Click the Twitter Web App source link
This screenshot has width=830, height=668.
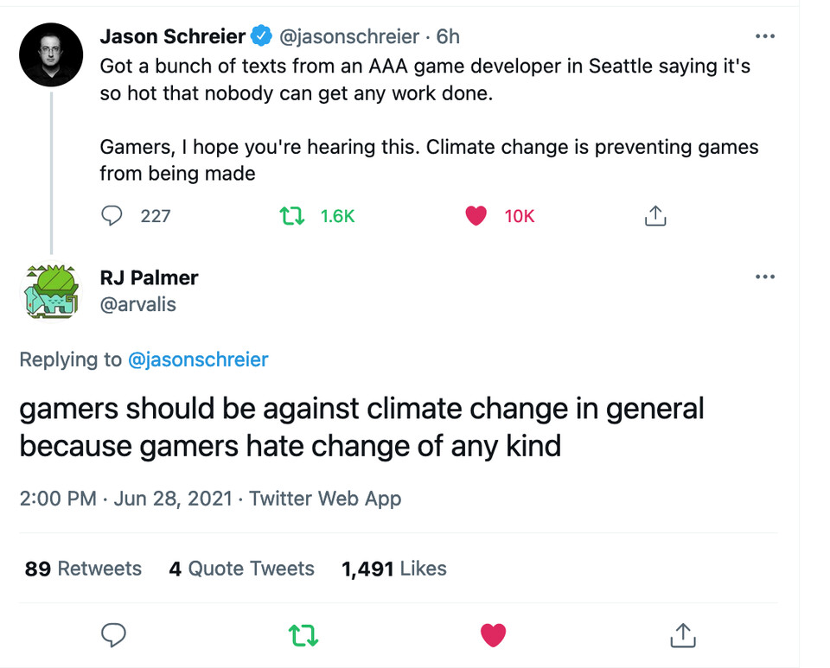(x=325, y=499)
